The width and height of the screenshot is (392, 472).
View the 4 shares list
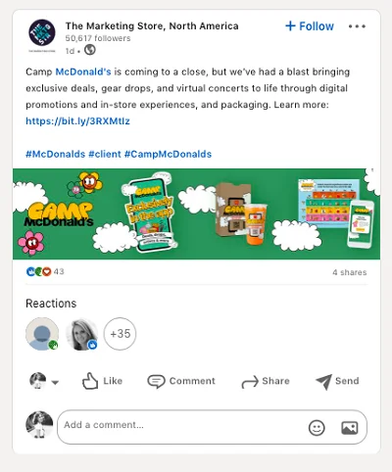pos(350,272)
